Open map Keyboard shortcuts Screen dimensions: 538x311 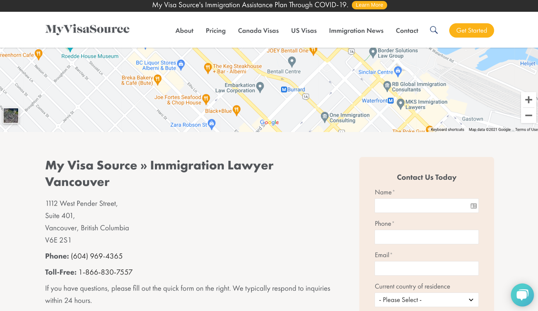tap(447, 130)
